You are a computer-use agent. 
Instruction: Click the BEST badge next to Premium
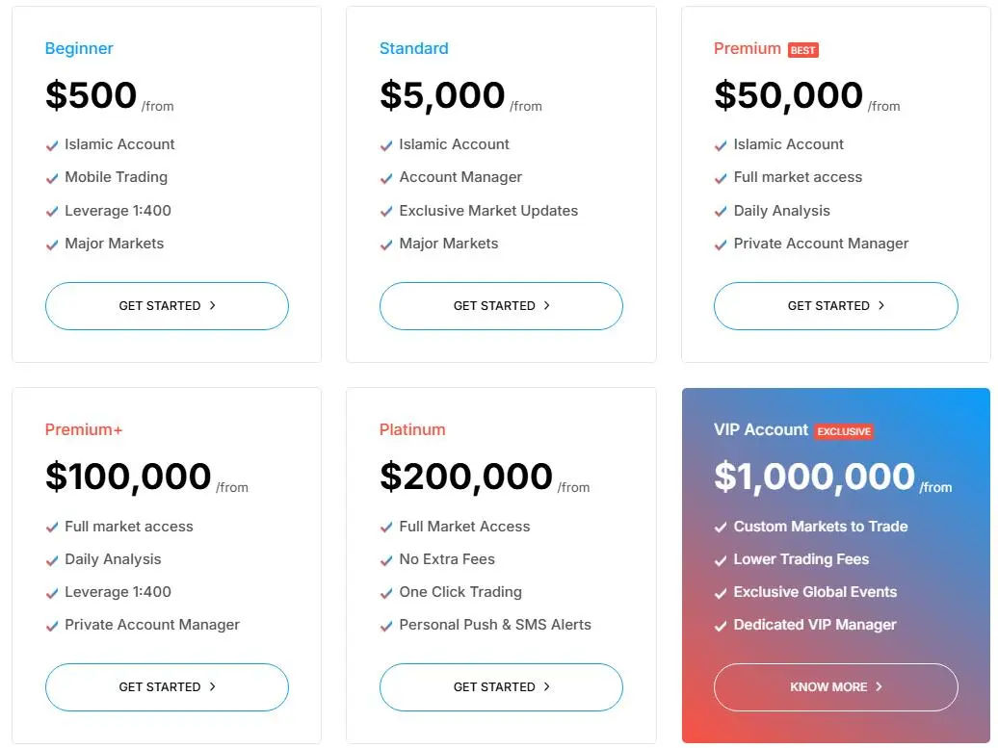point(803,50)
